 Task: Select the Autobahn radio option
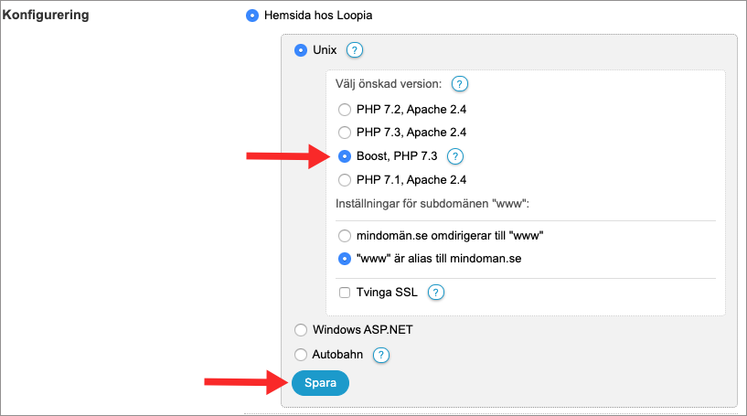click(301, 355)
